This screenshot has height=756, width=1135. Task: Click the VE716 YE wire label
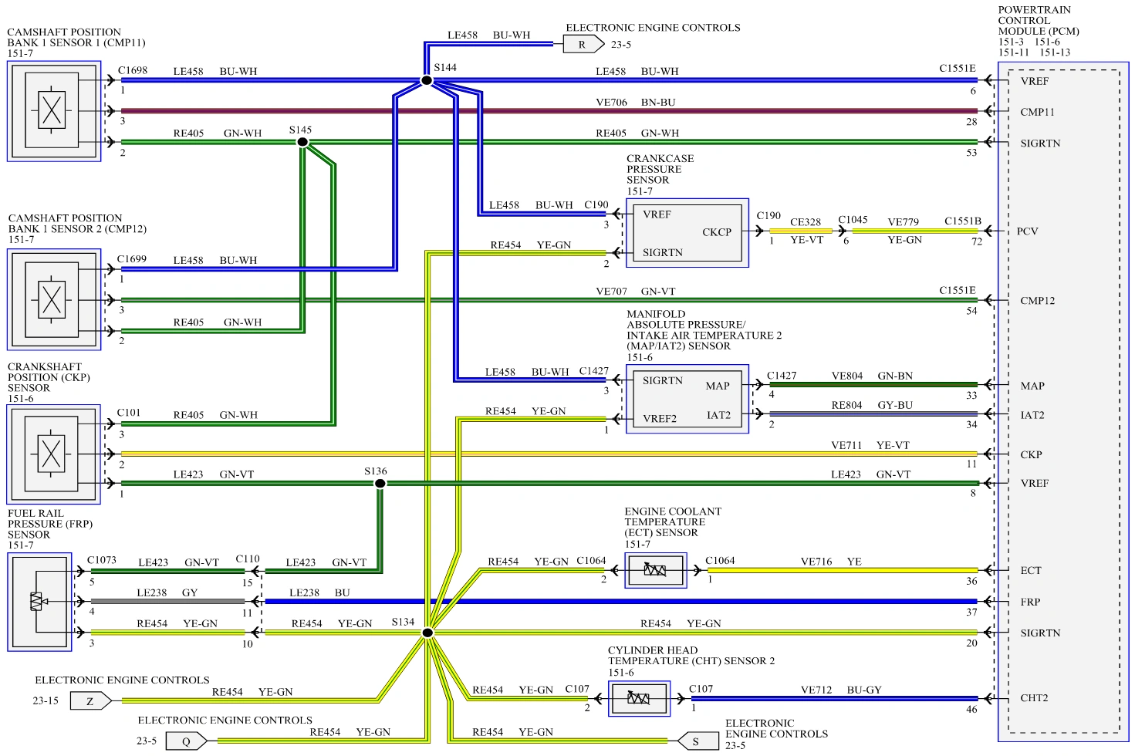click(831, 562)
